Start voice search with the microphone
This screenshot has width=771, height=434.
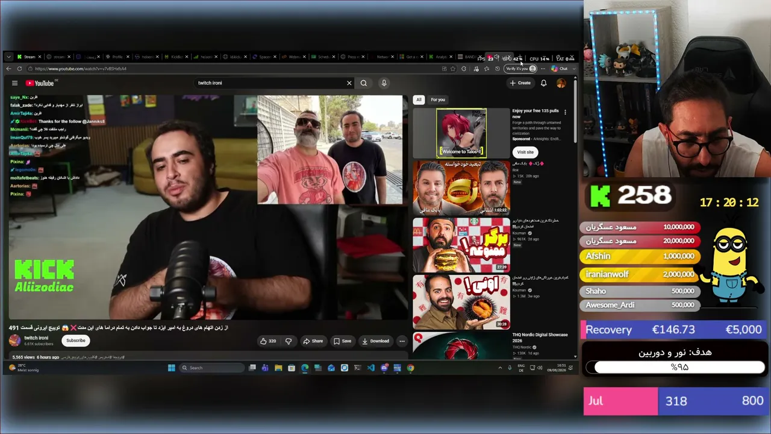384,83
